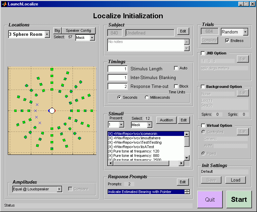The width and height of the screenshot is (257, 212).
Task: Select the wox\imouttahere stimulus row
Action: tap(146, 138)
